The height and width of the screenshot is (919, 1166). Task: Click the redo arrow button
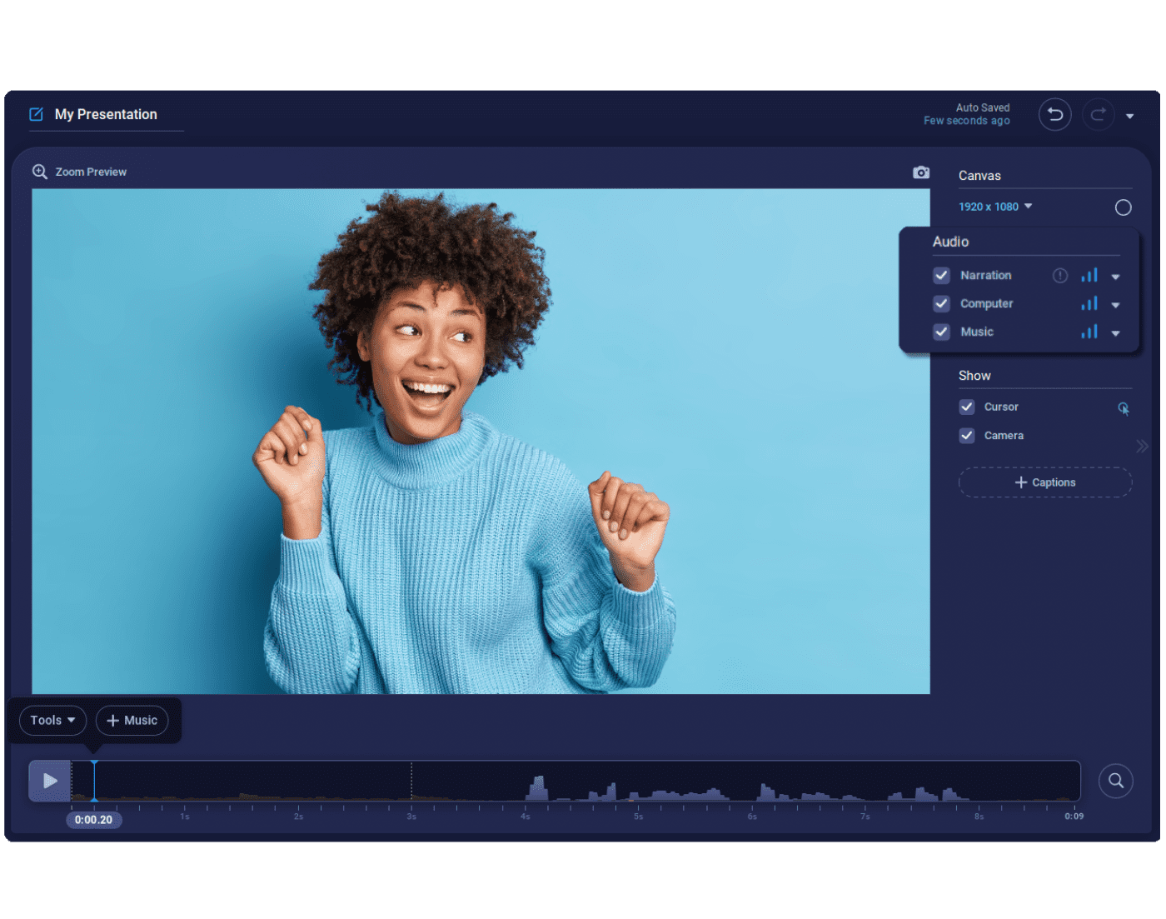[1098, 115]
